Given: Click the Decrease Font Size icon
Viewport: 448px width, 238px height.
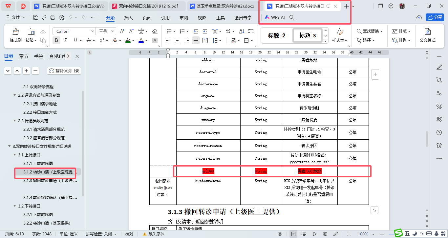Looking at the screenshot, I should tap(131, 31).
